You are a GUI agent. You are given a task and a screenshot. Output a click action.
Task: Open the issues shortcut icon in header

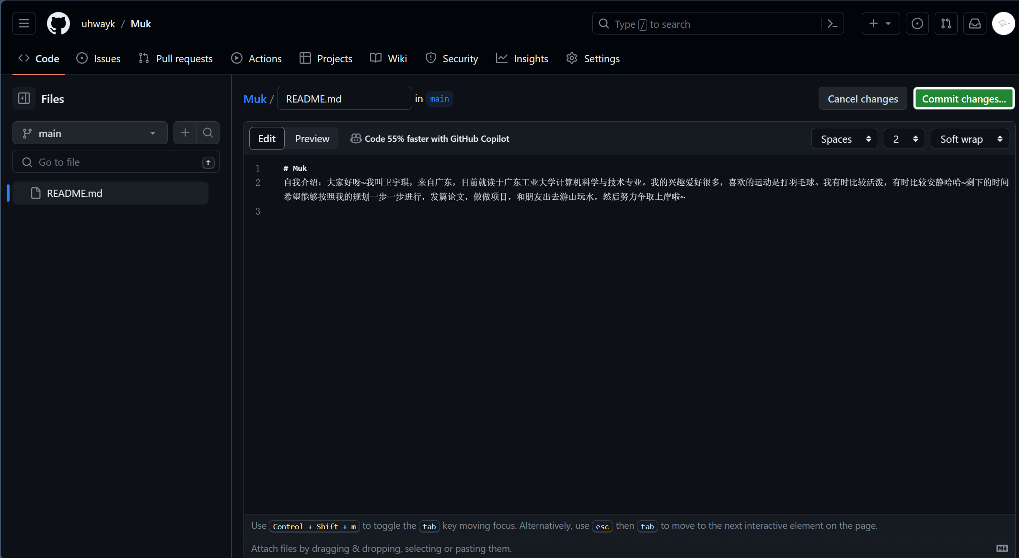pyautogui.click(x=917, y=23)
